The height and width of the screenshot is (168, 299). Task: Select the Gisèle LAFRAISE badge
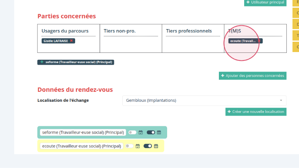coord(56,41)
